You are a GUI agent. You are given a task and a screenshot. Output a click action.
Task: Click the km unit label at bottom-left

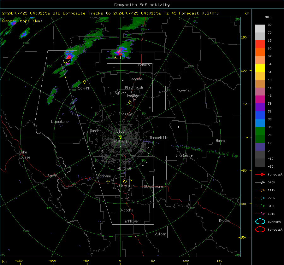pos(5,262)
